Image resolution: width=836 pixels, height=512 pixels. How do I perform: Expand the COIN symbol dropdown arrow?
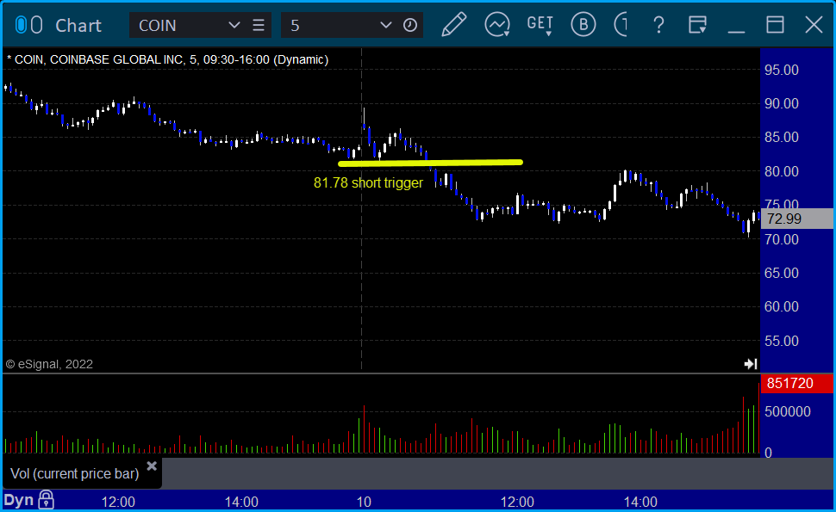pyautogui.click(x=234, y=25)
